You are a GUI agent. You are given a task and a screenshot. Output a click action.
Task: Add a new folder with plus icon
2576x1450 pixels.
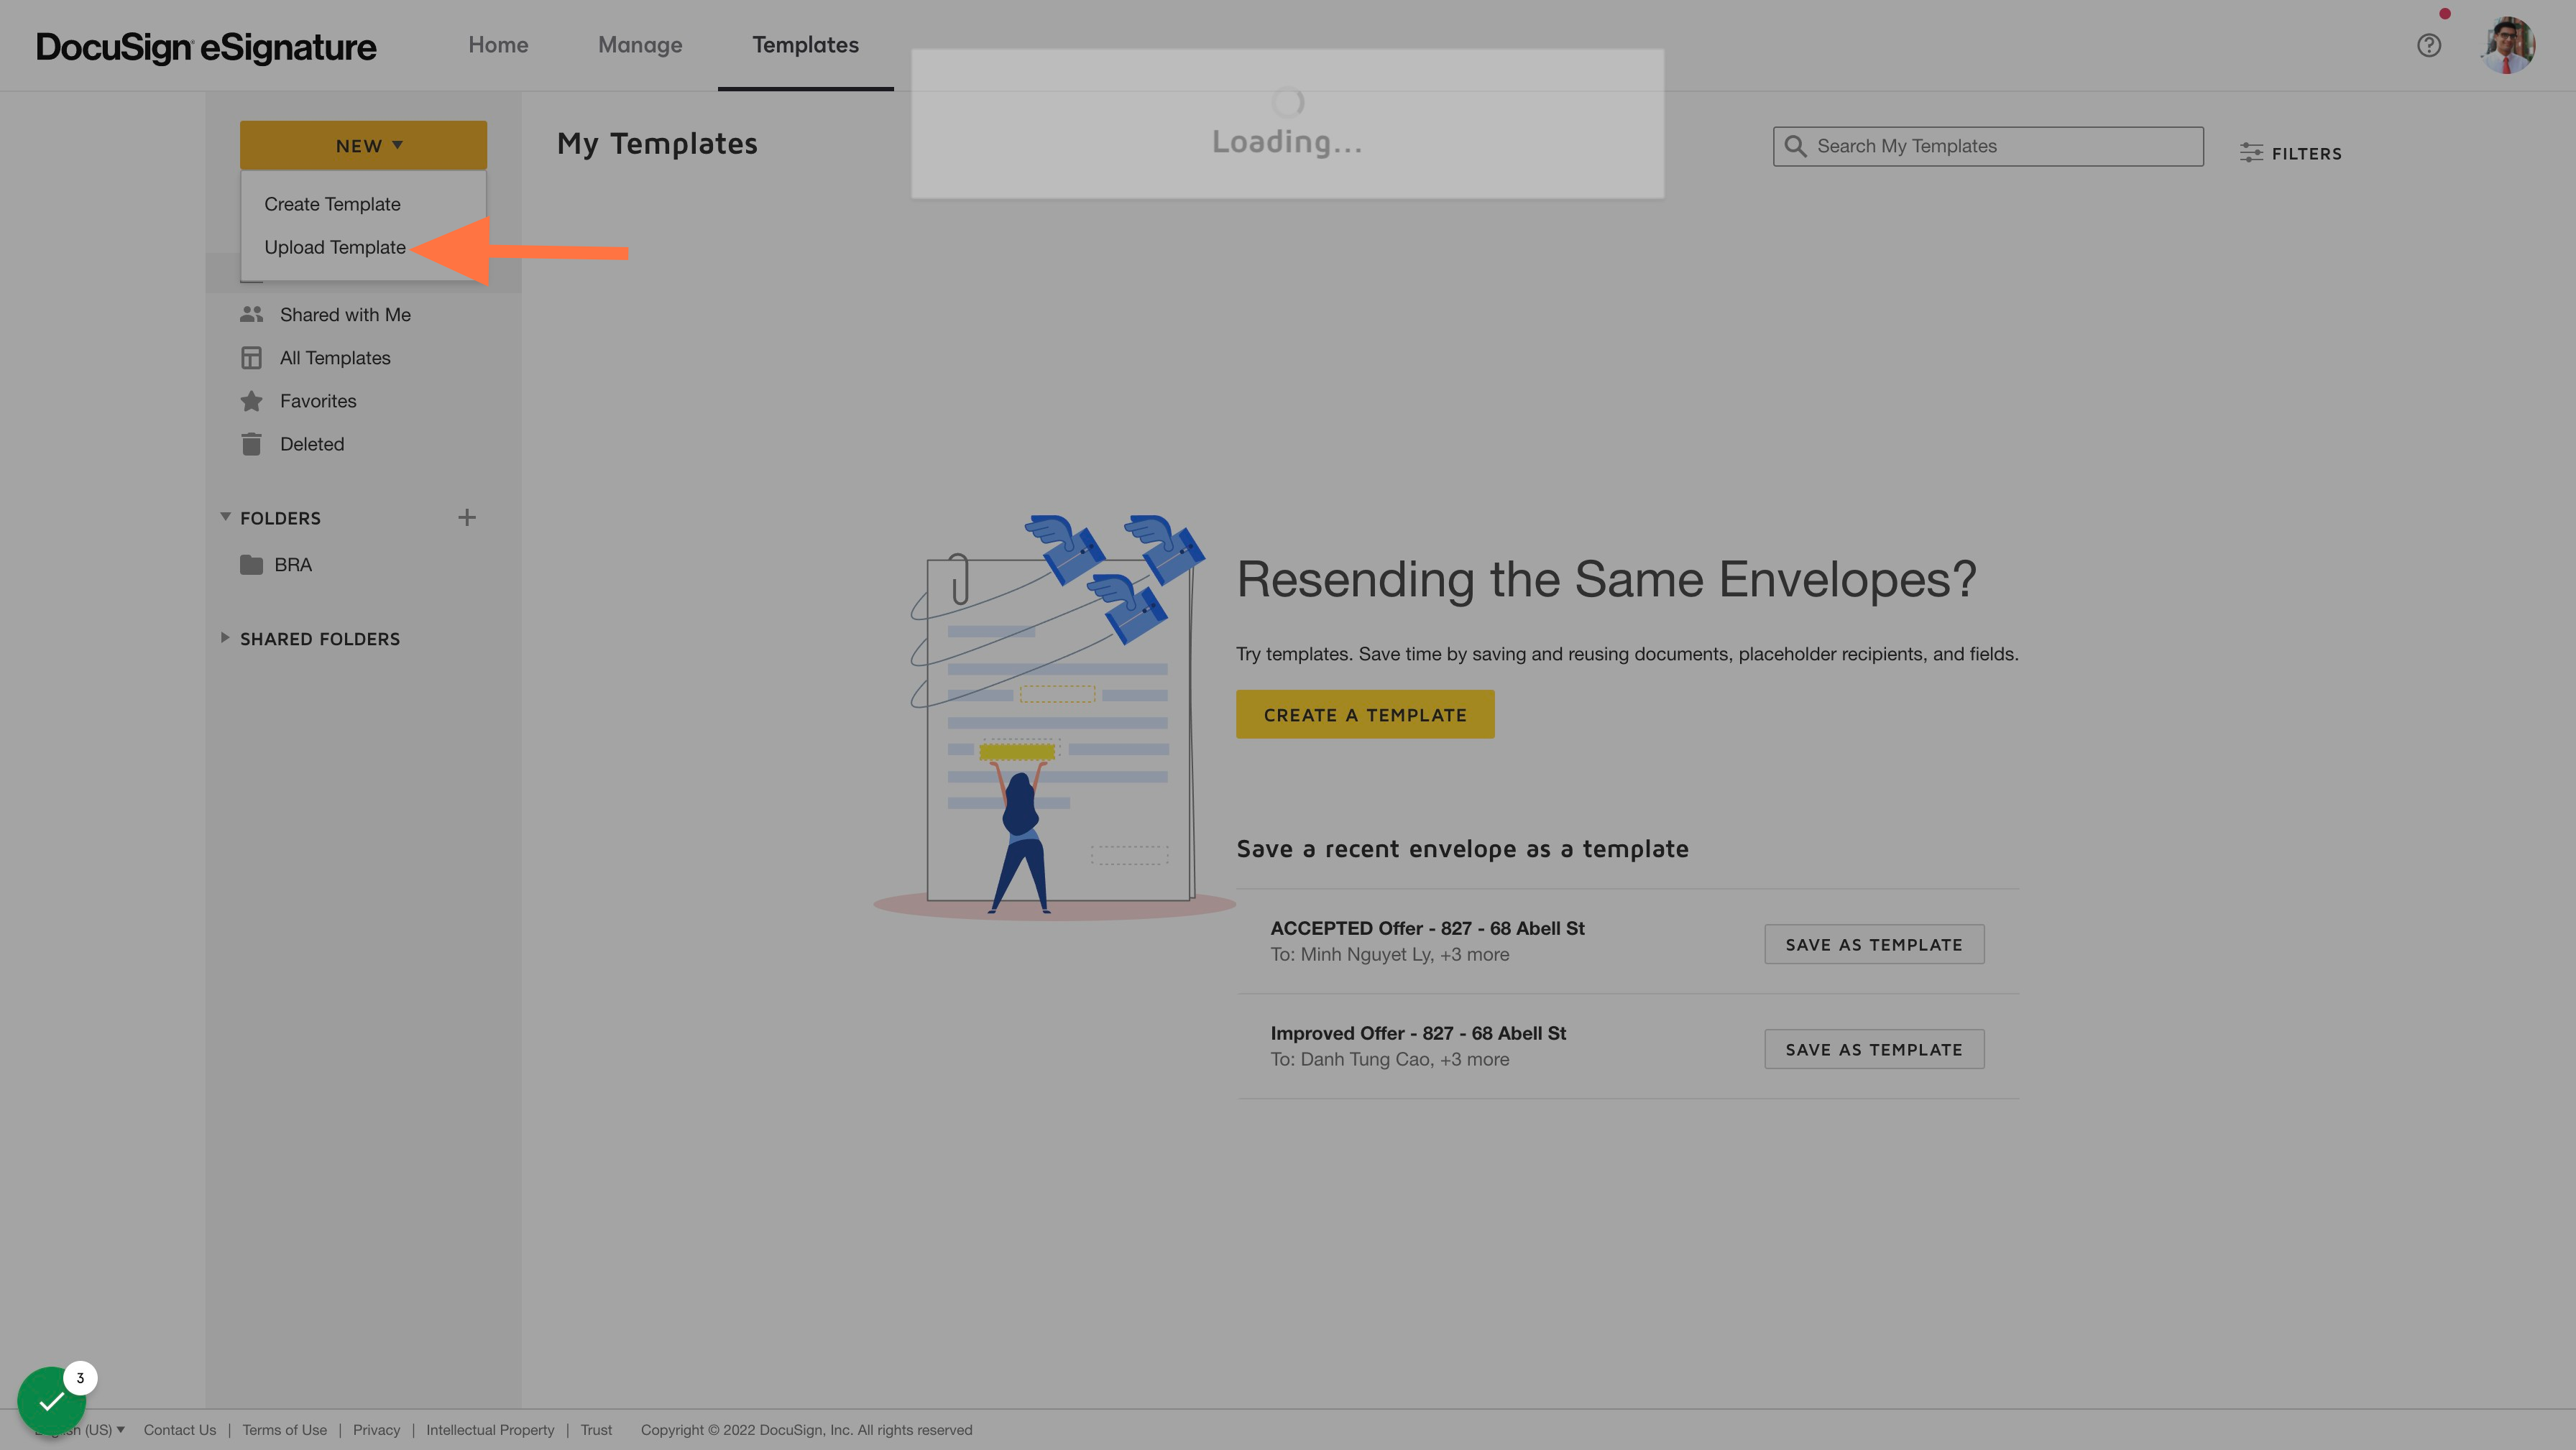tap(467, 517)
